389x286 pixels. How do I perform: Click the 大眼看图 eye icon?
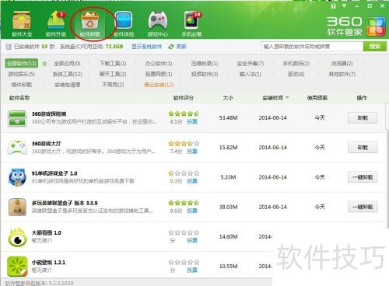click(17, 237)
